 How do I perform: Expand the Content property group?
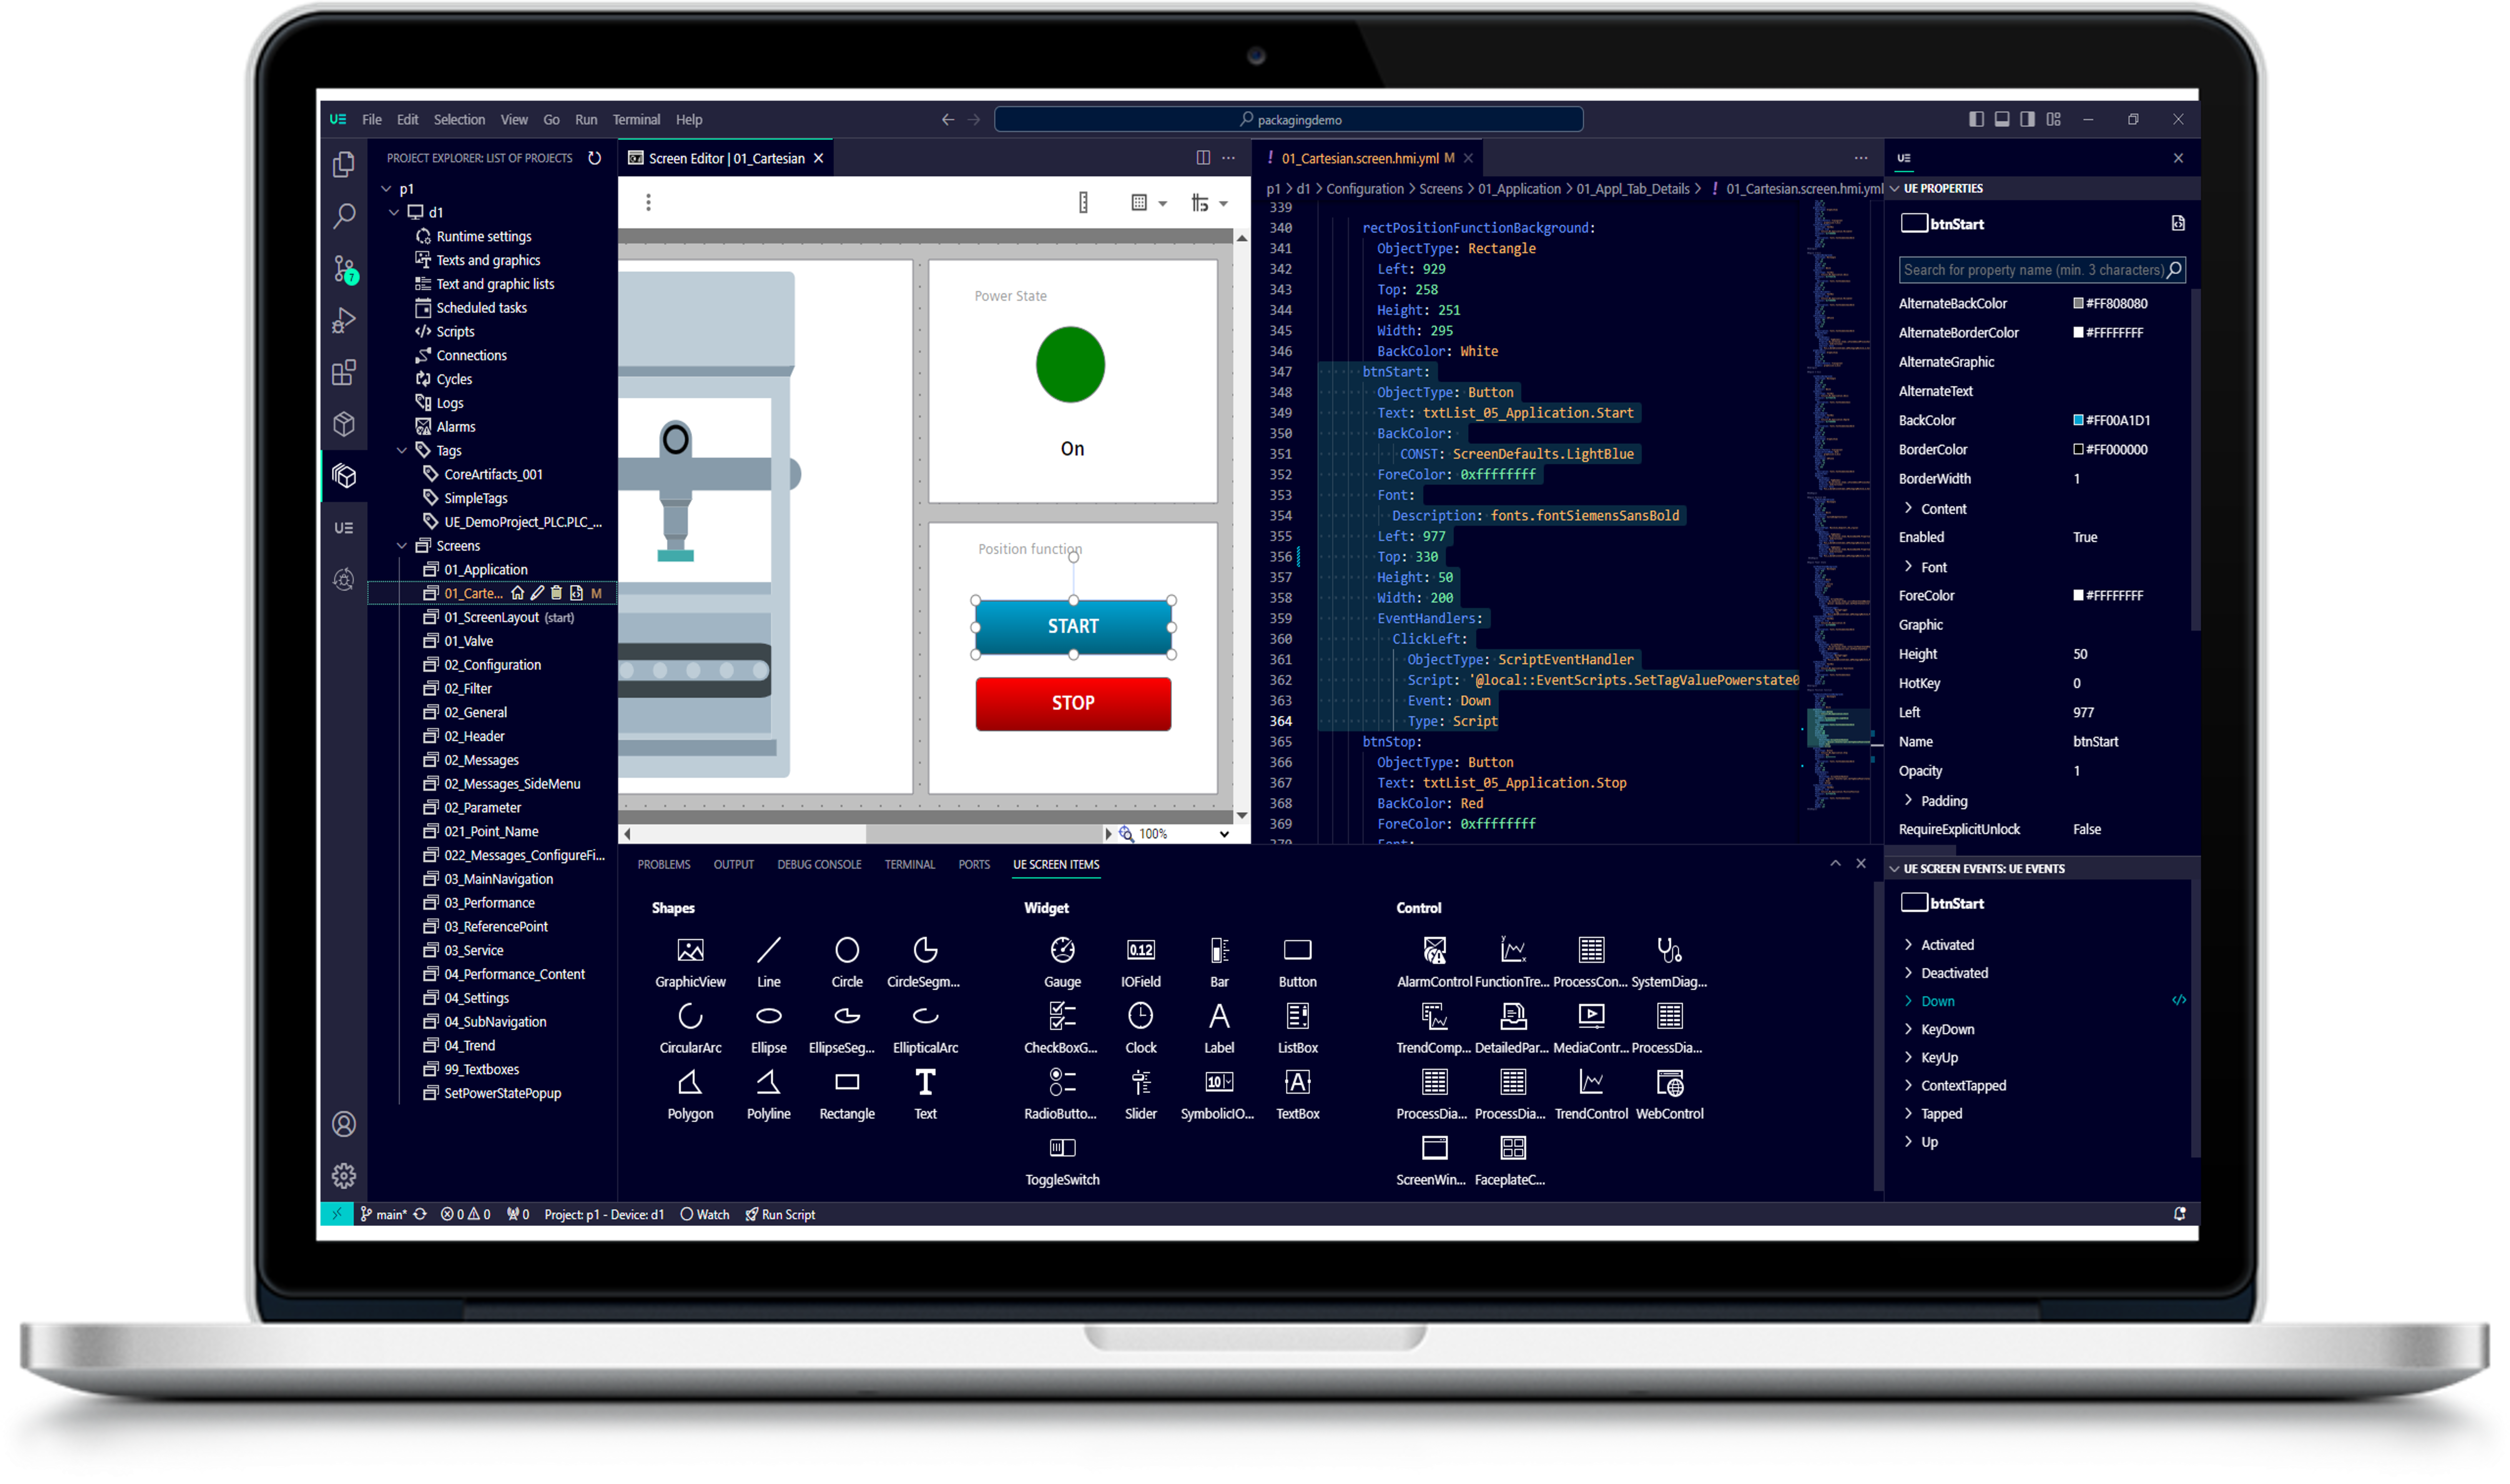[1908, 508]
